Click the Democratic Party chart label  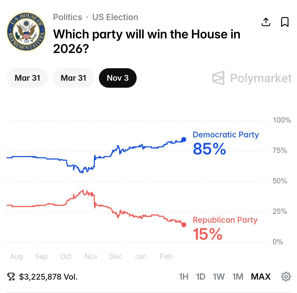click(x=225, y=135)
